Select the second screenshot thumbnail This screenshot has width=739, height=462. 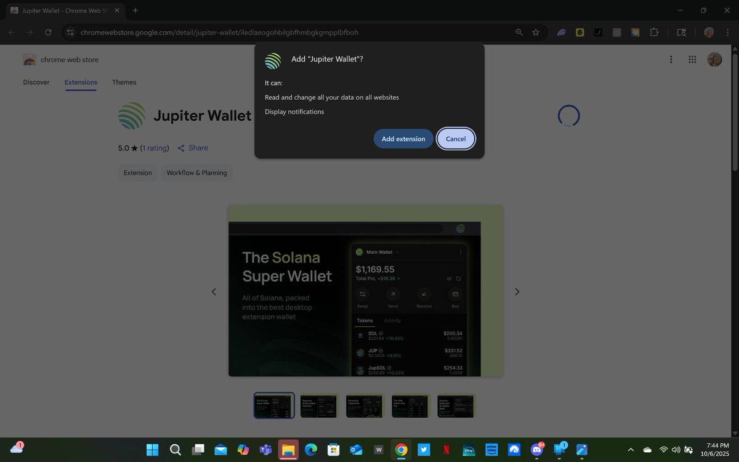[x=320, y=405]
